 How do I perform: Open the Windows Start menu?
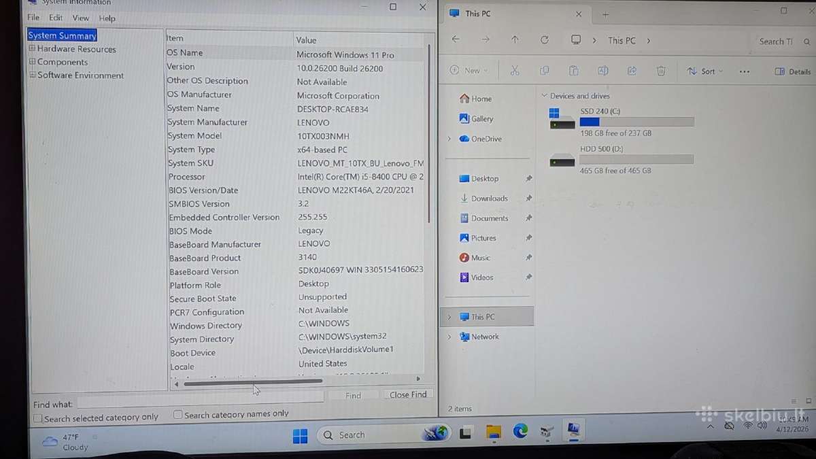300,436
